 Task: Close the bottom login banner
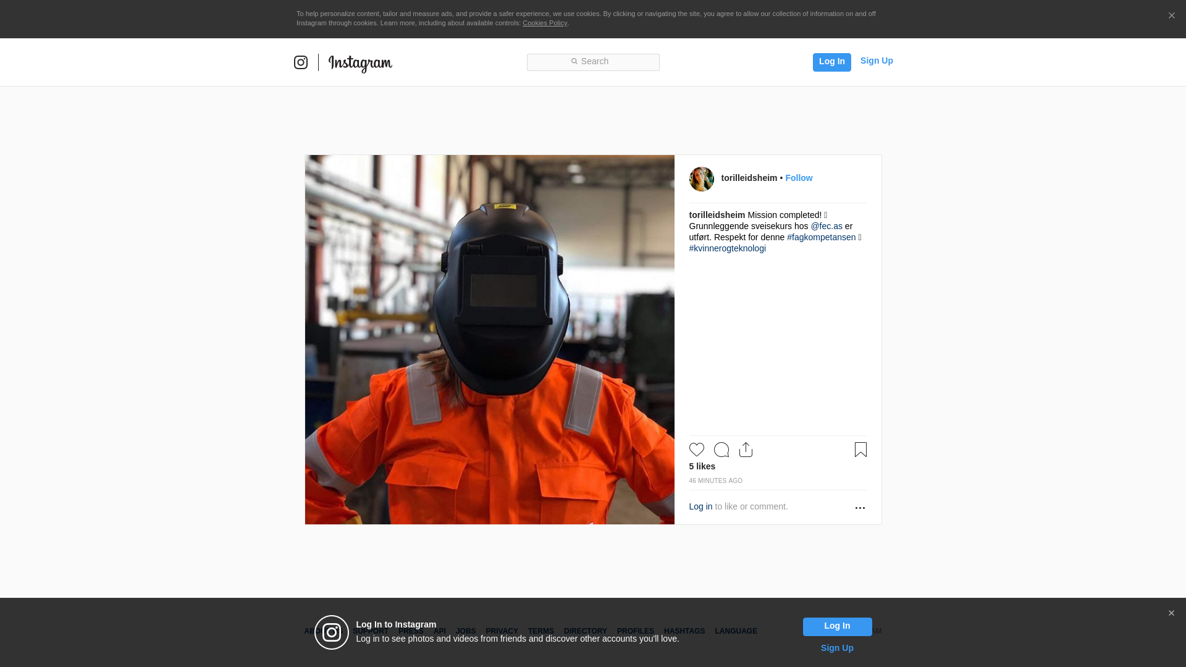coord(1171,613)
